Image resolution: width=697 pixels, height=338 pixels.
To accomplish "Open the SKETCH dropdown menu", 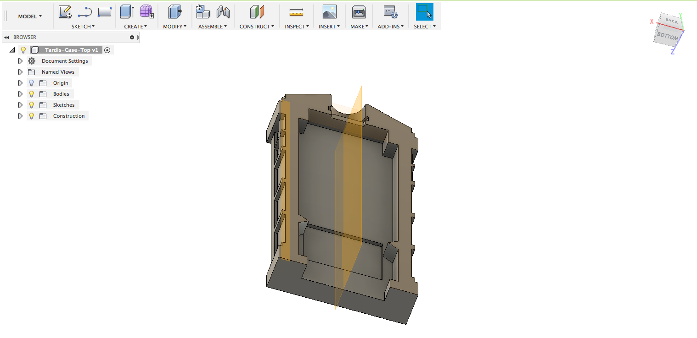I will [x=83, y=27].
